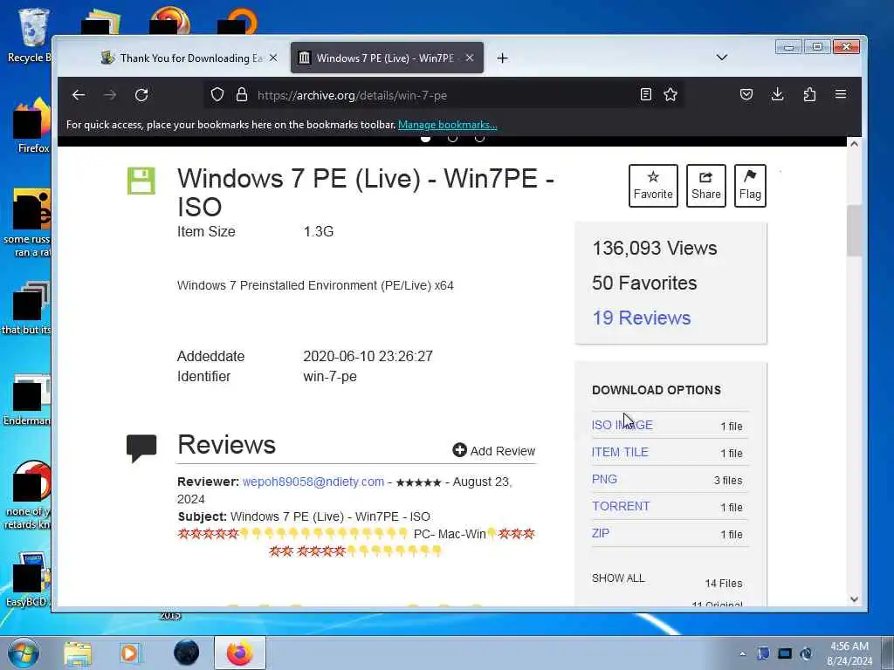Toggle reader view icon in address bar
This screenshot has height=670, width=894.
[x=645, y=94]
